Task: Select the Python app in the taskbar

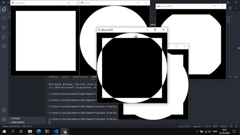Action: [65, 132]
